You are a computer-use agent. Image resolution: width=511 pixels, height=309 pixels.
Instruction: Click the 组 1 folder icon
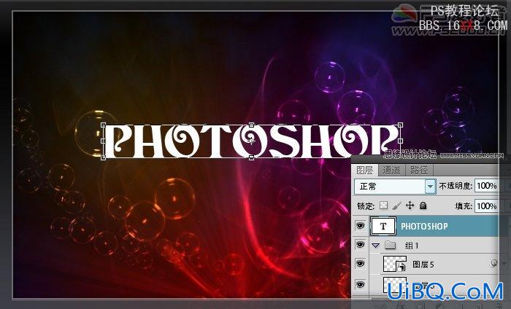(390, 245)
